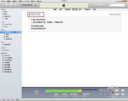Switch to the 信息 info tab
Screen dimensions: 128x101
(x=61, y=9)
